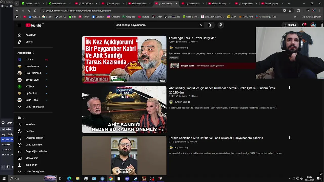Click the magnifier search button
Viewport: 324px width, 182px height.
(209, 25)
